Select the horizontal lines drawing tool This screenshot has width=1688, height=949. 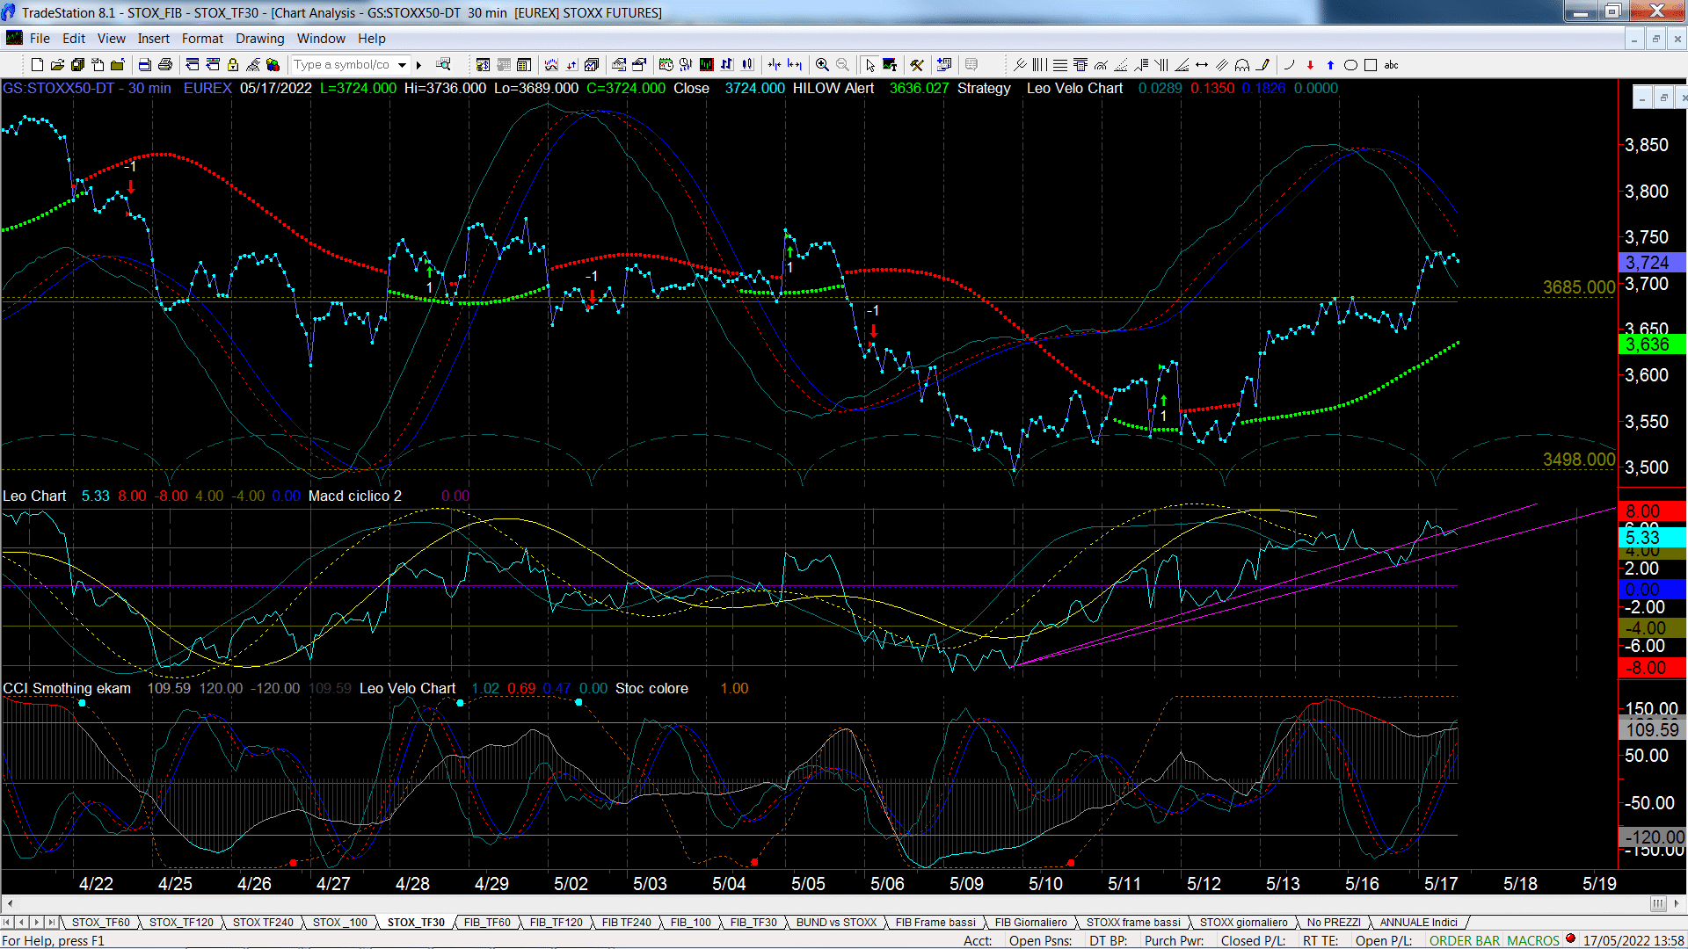pos(1059,65)
